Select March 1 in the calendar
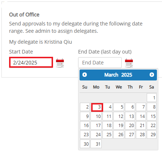 pos(151,98)
